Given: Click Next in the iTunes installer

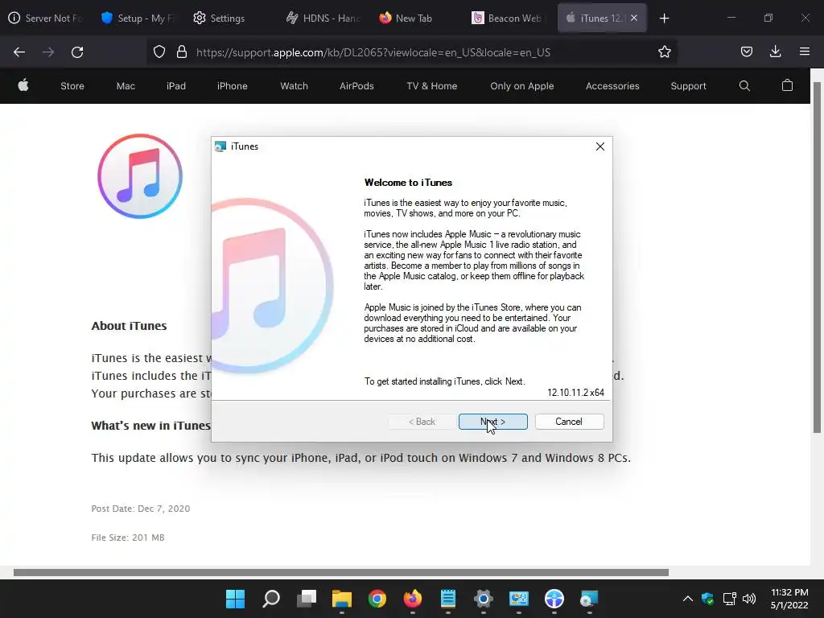Looking at the screenshot, I should (x=493, y=422).
